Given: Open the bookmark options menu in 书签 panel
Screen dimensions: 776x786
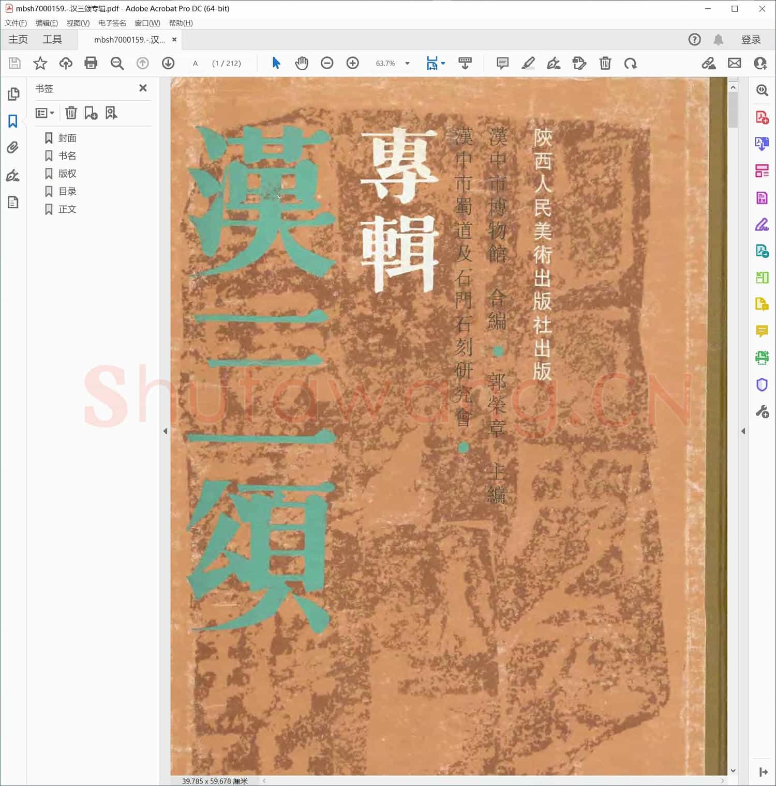Looking at the screenshot, I should click(44, 113).
